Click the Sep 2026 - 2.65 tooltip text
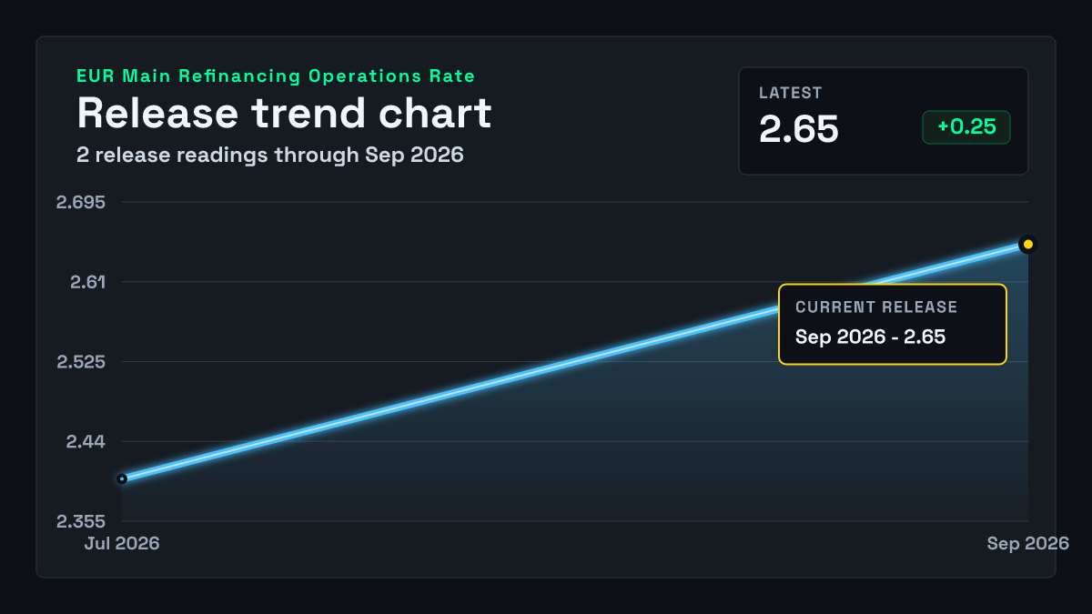This screenshot has width=1092, height=614. point(871,337)
